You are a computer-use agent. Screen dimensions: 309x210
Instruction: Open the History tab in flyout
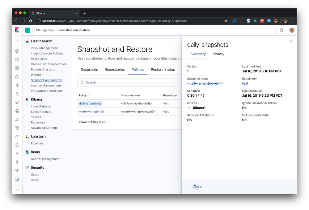pos(218,54)
